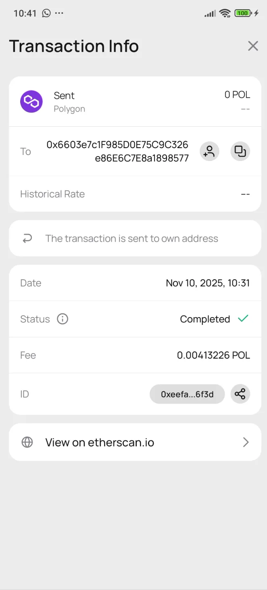Open the status bar overflow menu
The image size is (267, 590).
tap(59, 13)
